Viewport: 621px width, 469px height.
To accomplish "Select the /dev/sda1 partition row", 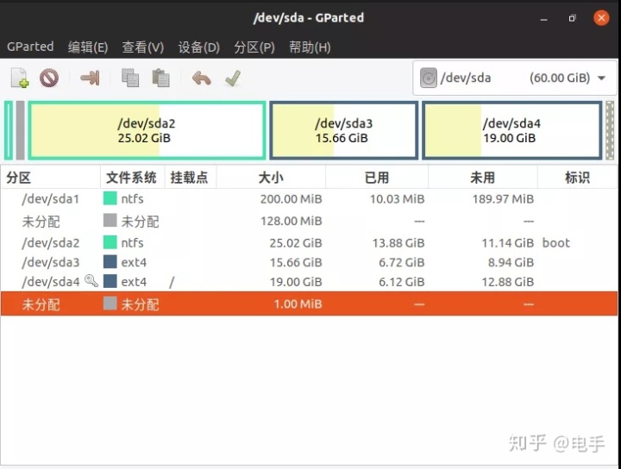I will pyautogui.click(x=309, y=198).
